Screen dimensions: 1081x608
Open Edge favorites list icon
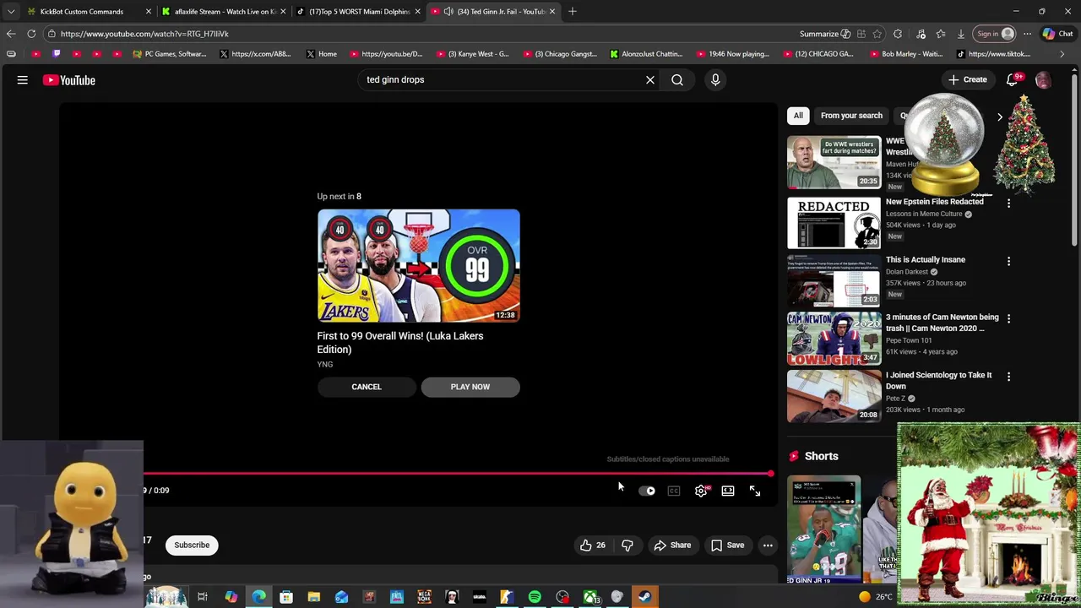pos(941,34)
